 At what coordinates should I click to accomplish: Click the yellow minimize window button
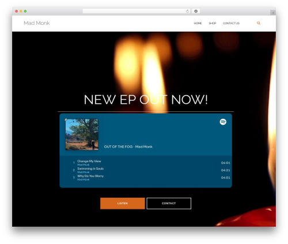point(21,11)
